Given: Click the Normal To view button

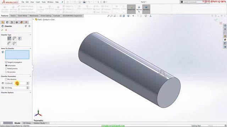Looking at the screenshot, I should pyautogui.click(x=139, y=9).
